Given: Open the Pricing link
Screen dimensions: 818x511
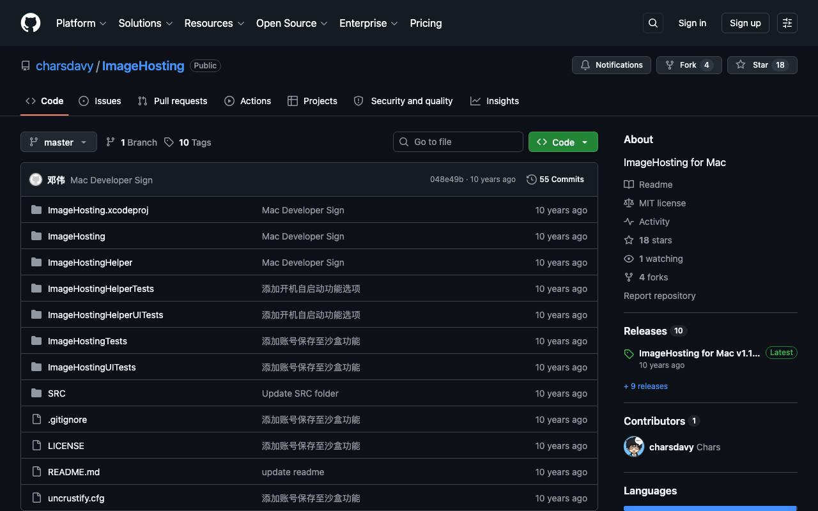Looking at the screenshot, I should 426,23.
